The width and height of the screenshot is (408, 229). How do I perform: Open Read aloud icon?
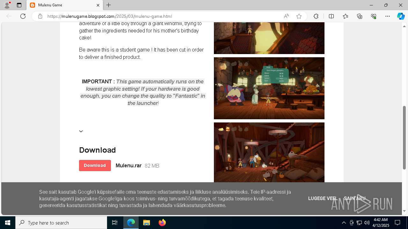pyautogui.click(x=286, y=16)
